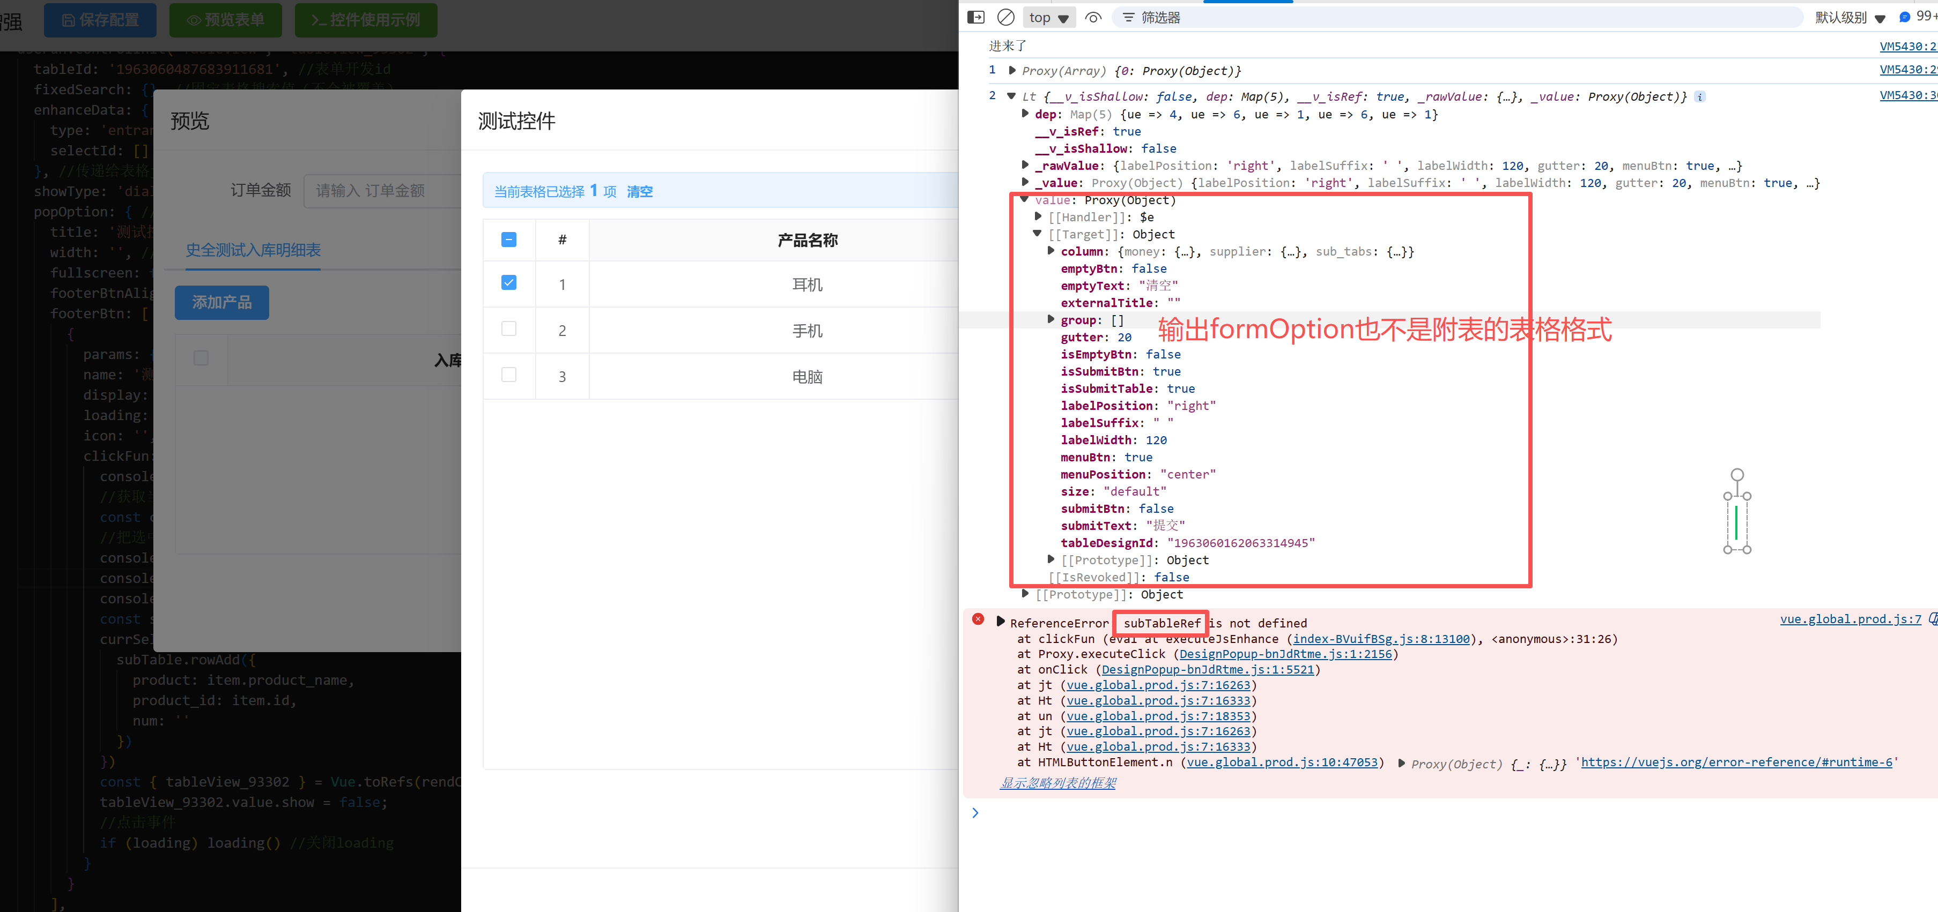
Task: Check the checkbox for row 手机
Action: [x=509, y=328]
